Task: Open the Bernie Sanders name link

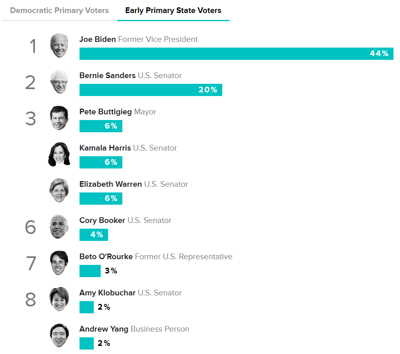Action: tap(107, 76)
